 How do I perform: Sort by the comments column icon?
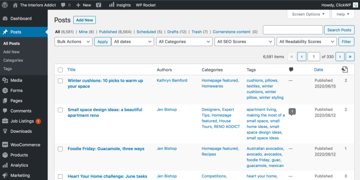coord(291,70)
